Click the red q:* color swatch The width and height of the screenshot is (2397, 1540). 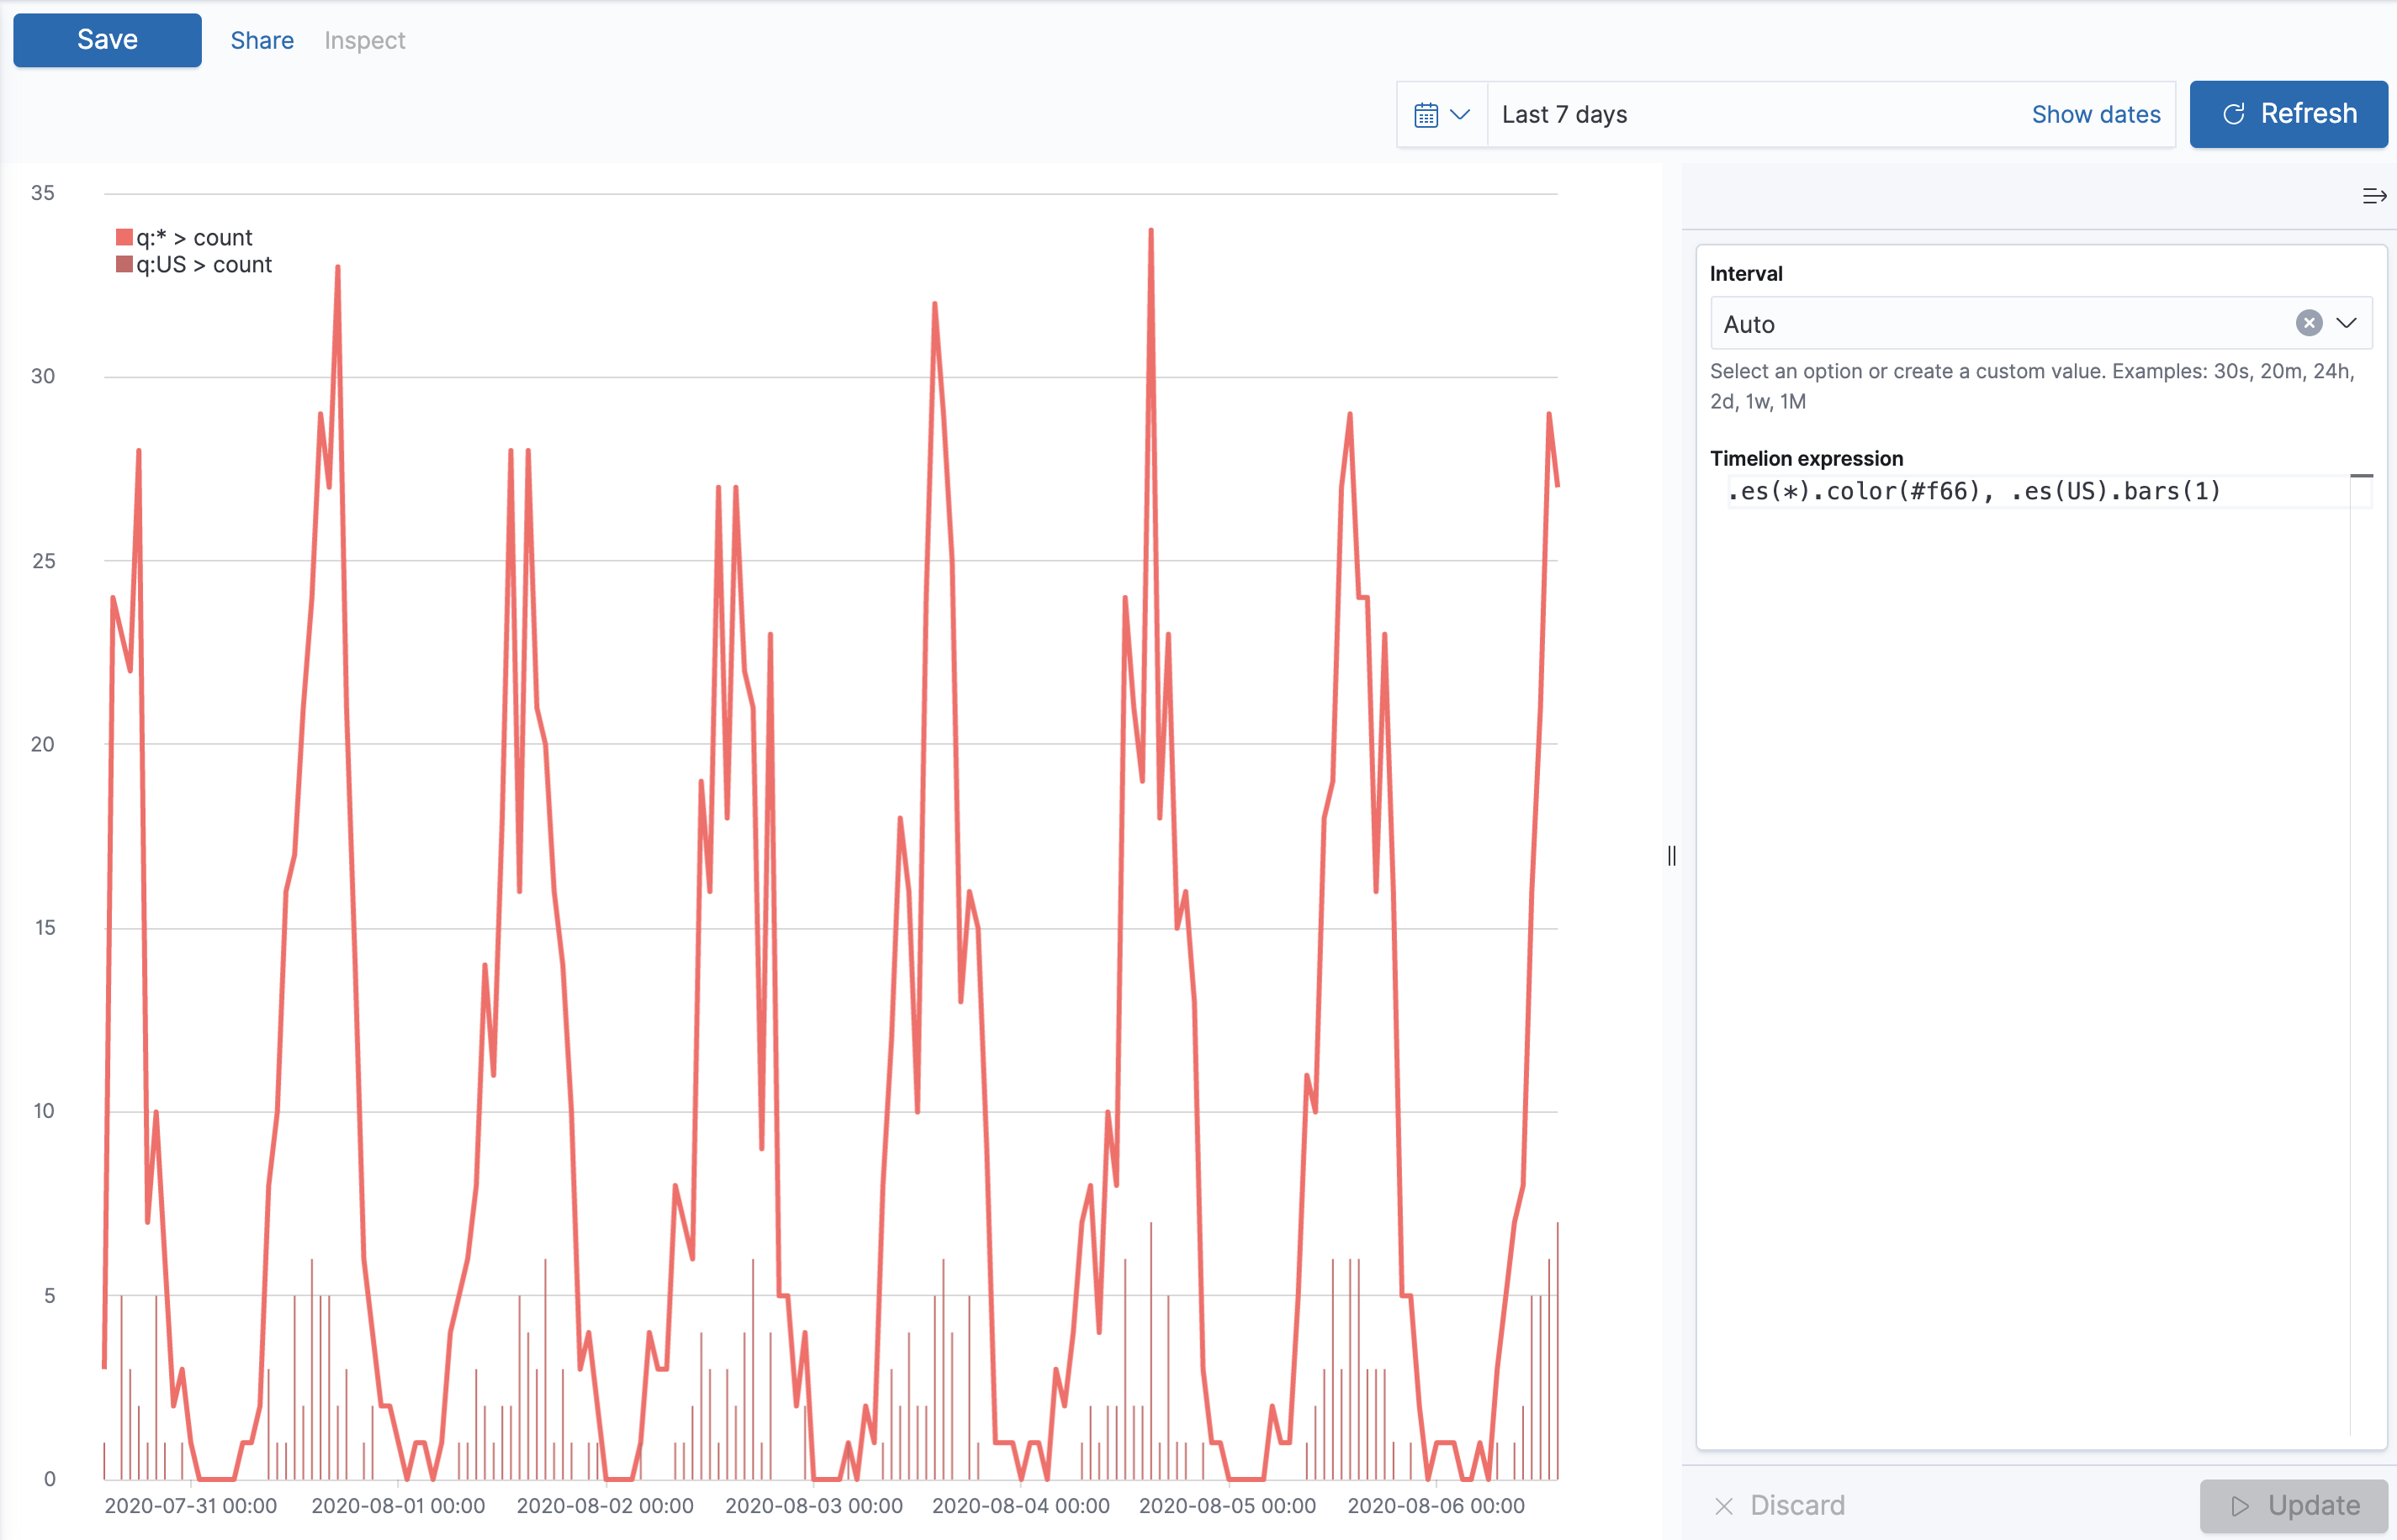(x=124, y=237)
